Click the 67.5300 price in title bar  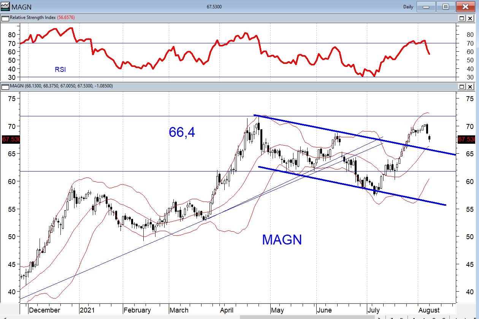(x=214, y=7)
